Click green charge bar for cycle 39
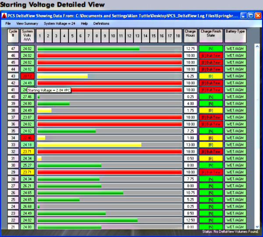 53,103
